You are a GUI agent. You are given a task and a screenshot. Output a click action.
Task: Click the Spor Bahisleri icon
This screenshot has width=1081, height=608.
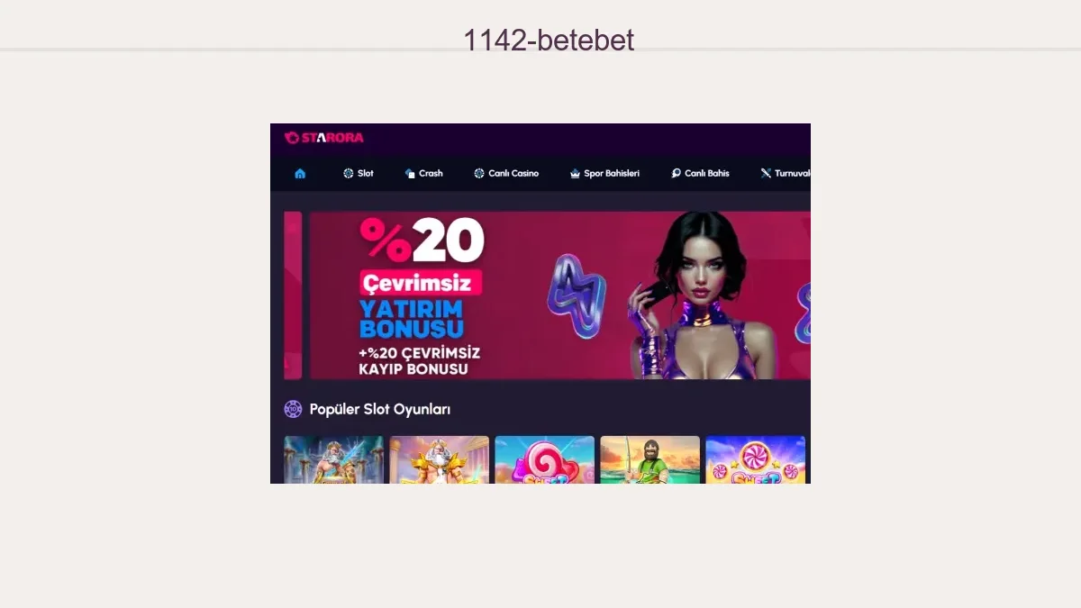click(575, 173)
